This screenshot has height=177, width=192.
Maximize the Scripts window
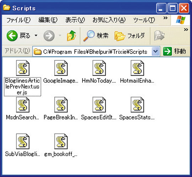click(x=172, y=8)
